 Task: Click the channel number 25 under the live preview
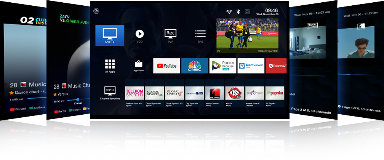(219, 51)
